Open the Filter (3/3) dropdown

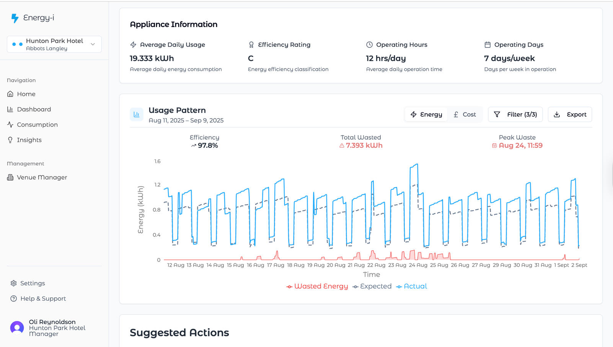[x=515, y=114]
